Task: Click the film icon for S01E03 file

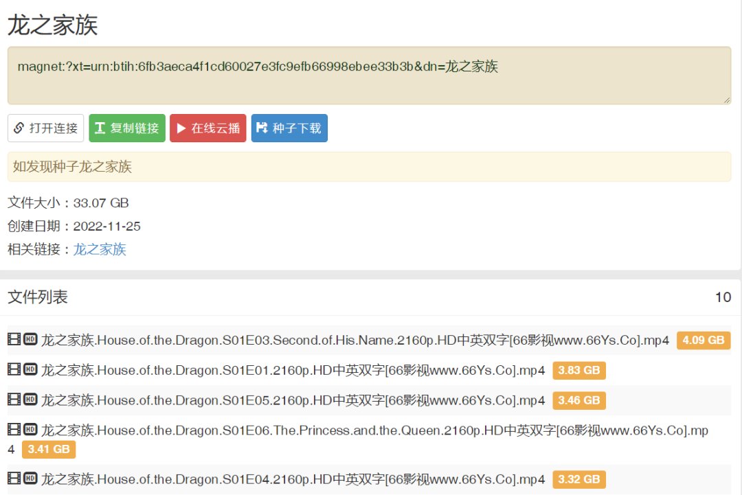Action: point(14,339)
